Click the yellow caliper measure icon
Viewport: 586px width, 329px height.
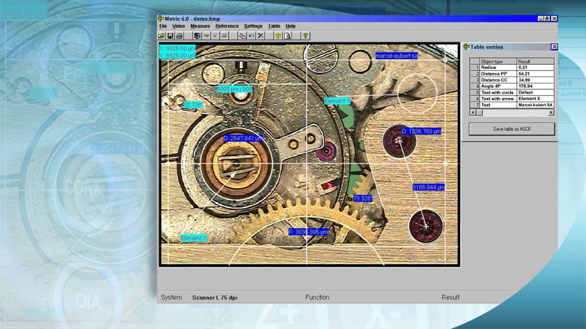(278, 35)
